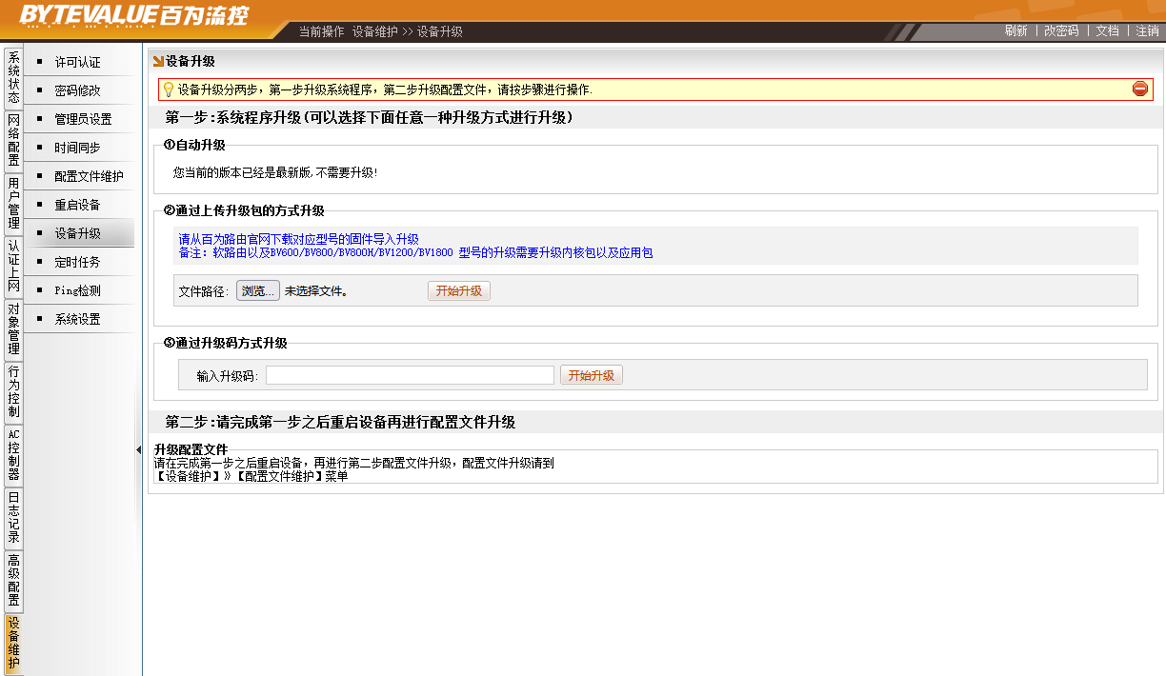Click 浏览... to choose firmware file
Image resolution: width=1166 pixels, height=676 pixels.
(x=258, y=291)
